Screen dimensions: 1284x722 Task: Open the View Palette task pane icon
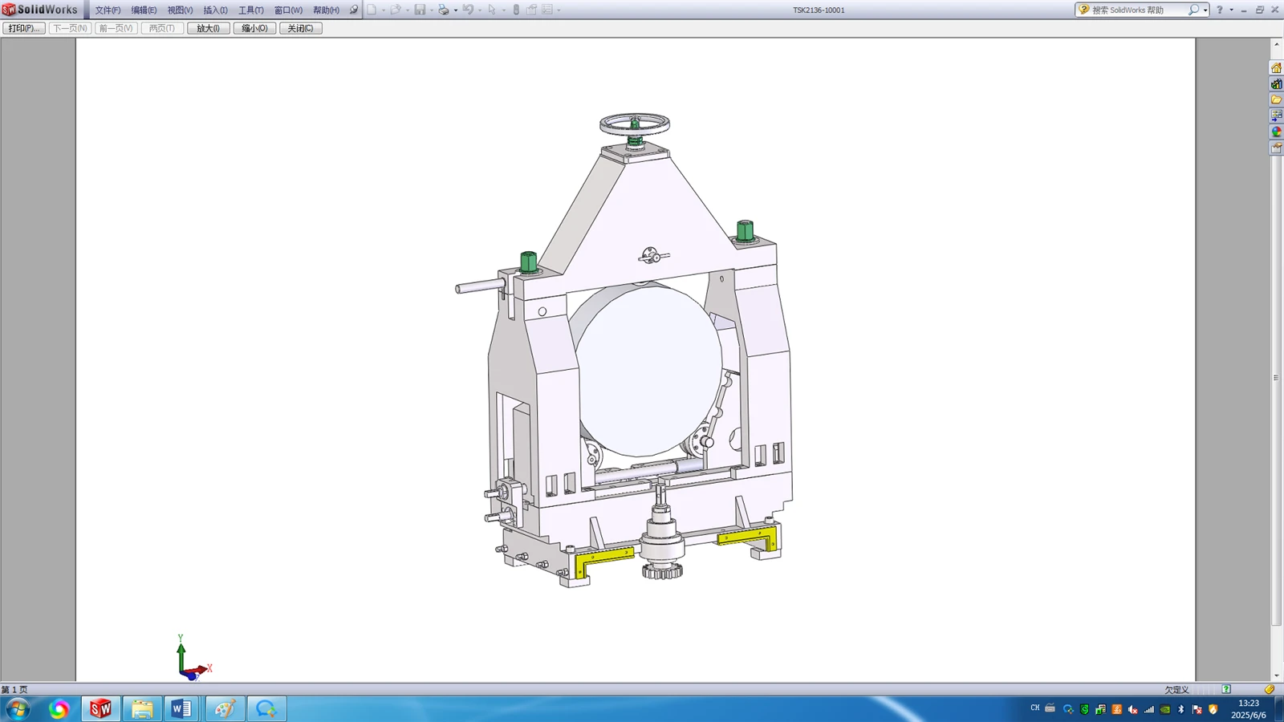click(x=1276, y=116)
